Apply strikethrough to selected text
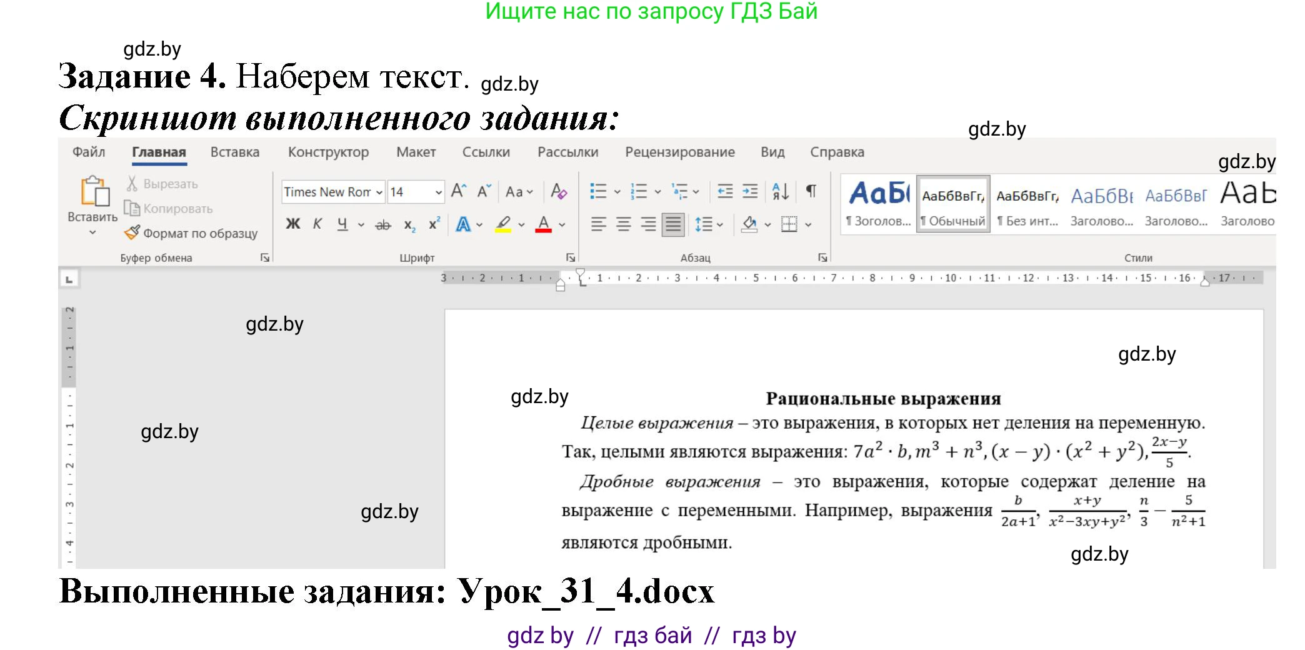Viewport: 1305px width, 650px height. pyautogui.click(x=383, y=225)
